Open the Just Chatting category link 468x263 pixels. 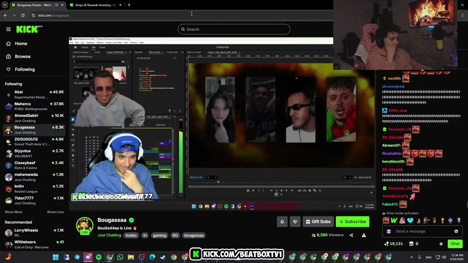tap(109, 235)
